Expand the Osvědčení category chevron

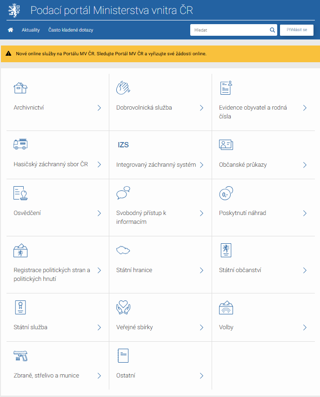coord(99,213)
